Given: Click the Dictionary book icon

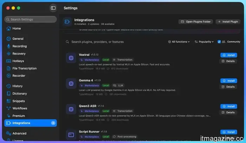Looking at the screenshot, I should coord(9,93).
